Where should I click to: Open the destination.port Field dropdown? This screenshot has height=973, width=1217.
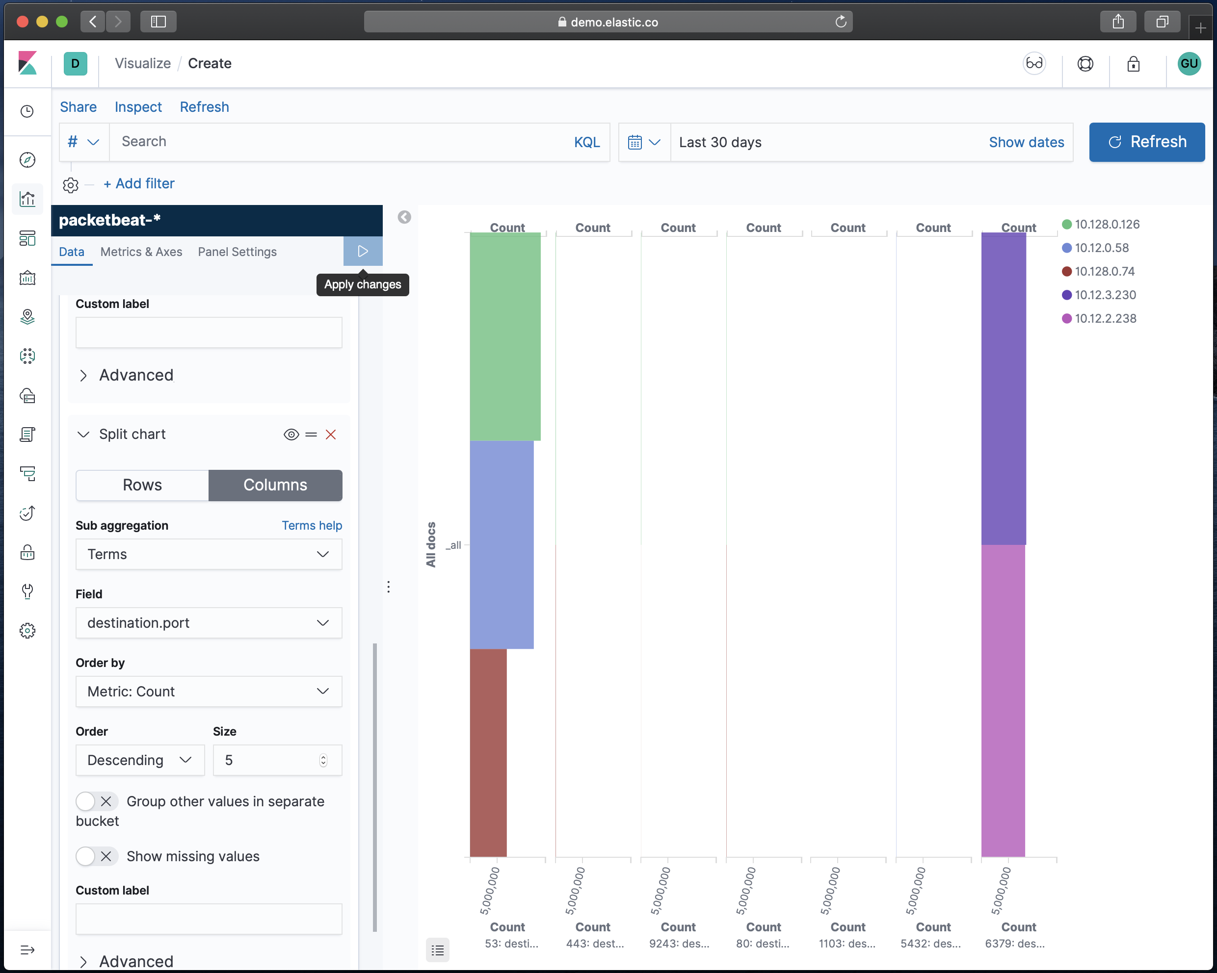pyautogui.click(x=209, y=623)
